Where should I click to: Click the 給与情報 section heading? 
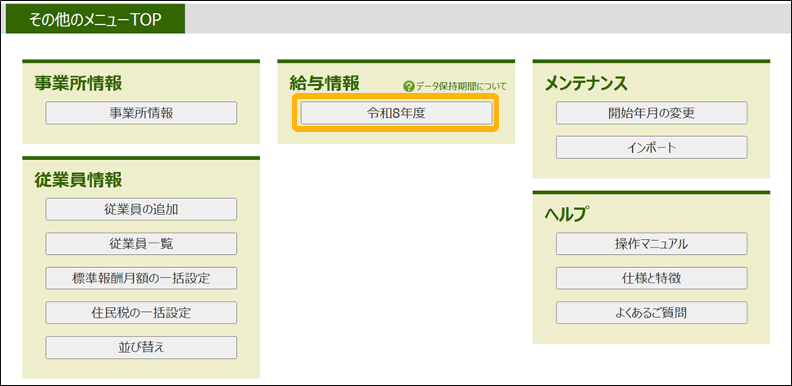click(324, 83)
